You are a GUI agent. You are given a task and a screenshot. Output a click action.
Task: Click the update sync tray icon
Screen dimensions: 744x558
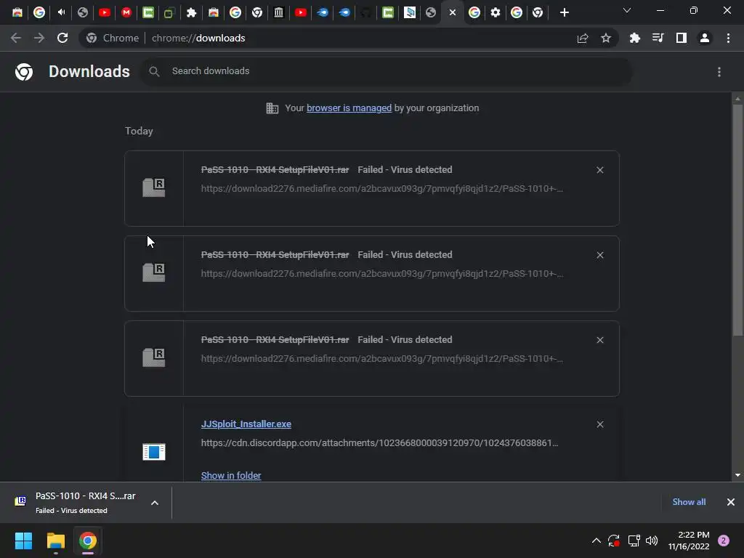click(x=614, y=541)
